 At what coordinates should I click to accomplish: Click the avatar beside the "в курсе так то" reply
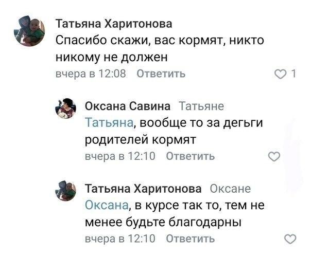pos(66,191)
